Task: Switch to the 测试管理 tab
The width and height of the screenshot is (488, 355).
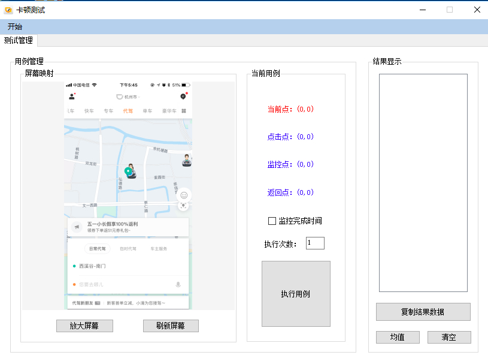Action: click(19, 41)
